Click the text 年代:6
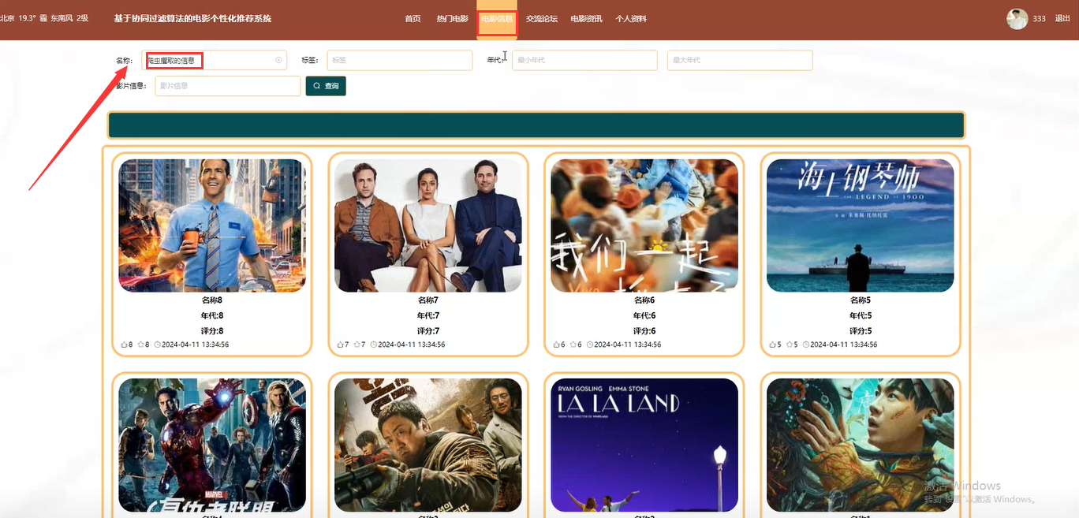 (644, 315)
